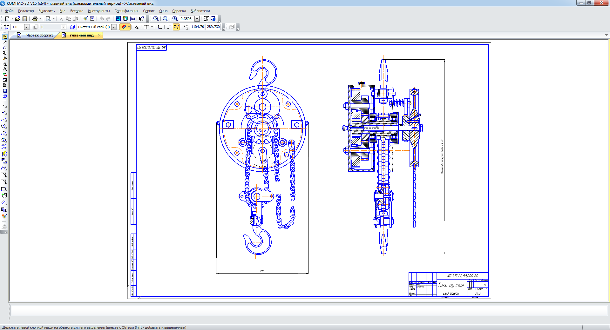Open the New document dropdown arrow

[x=12, y=19]
